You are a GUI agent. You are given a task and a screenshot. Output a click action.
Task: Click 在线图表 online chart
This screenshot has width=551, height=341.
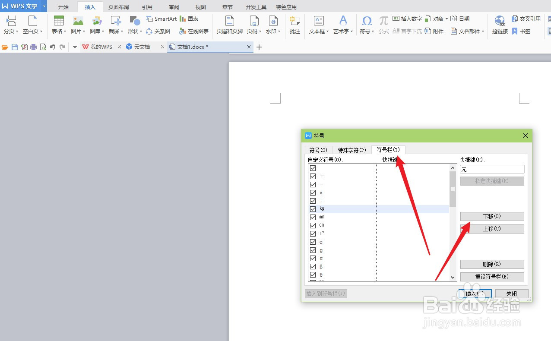tap(194, 31)
